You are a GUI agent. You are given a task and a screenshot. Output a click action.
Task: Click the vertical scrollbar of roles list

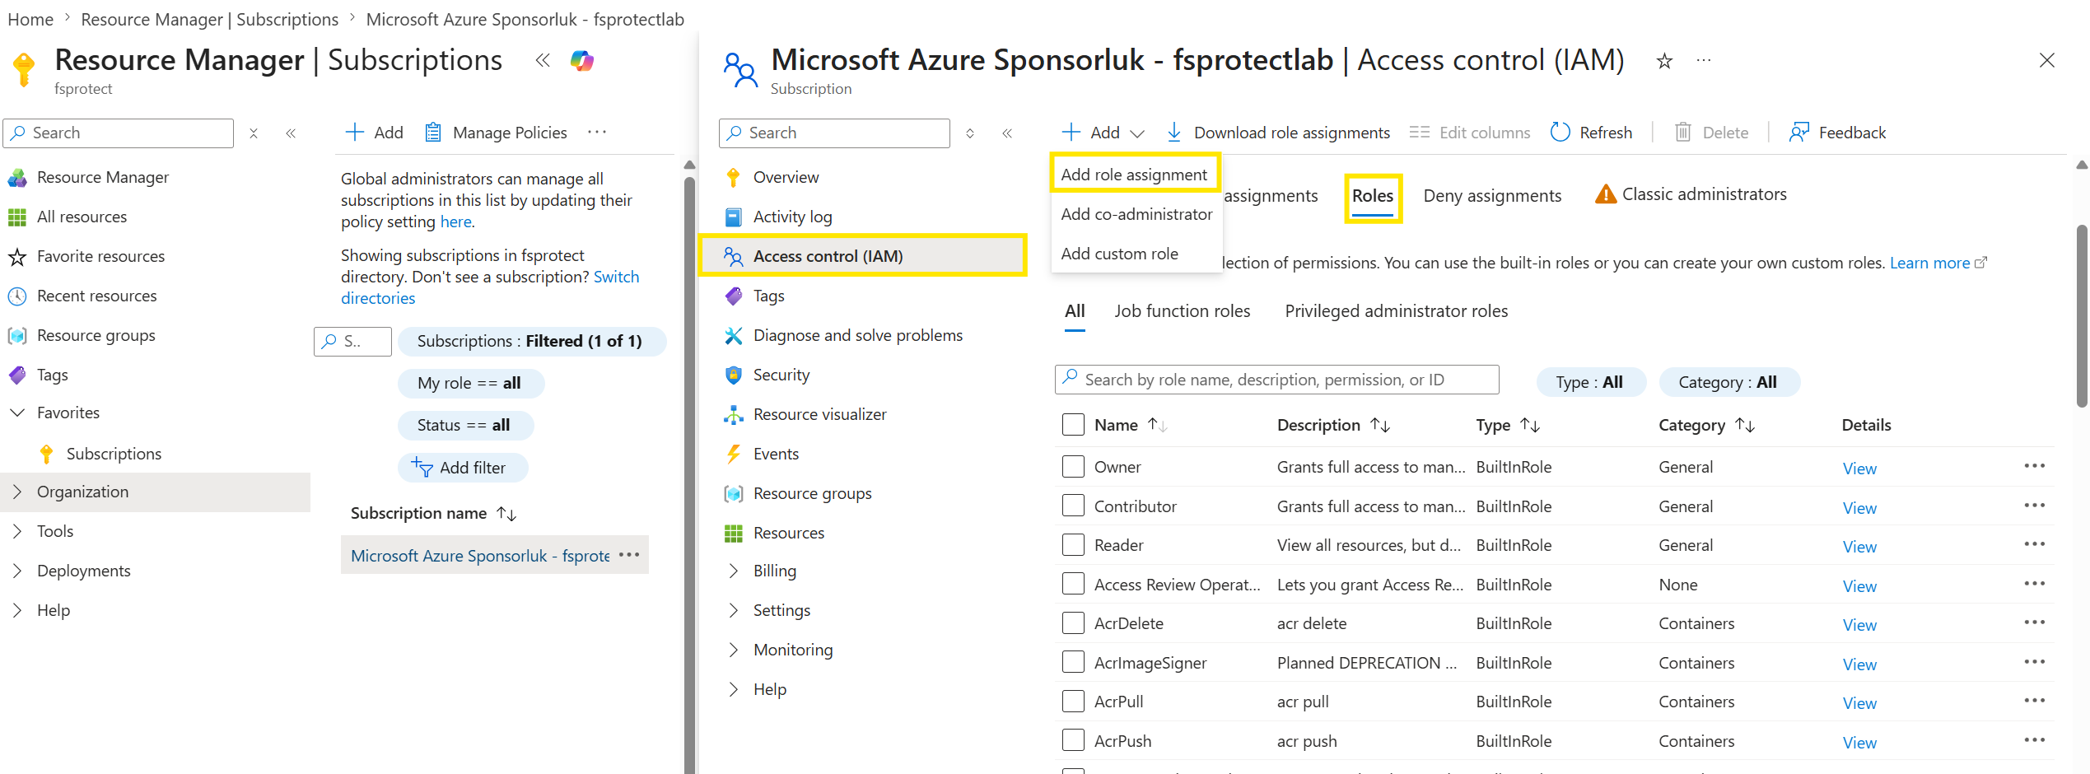(x=2082, y=317)
